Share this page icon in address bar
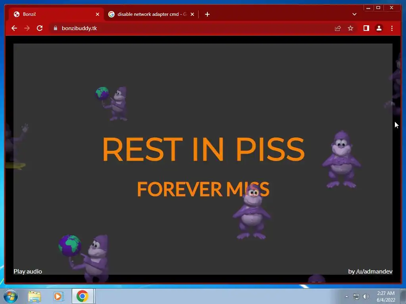This screenshot has height=304, width=406. [338, 28]
